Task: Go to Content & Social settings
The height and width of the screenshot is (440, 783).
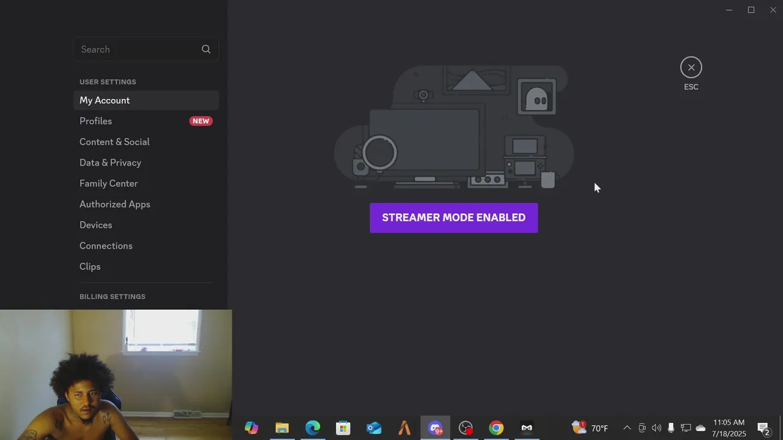Action: tap(146, 142)
